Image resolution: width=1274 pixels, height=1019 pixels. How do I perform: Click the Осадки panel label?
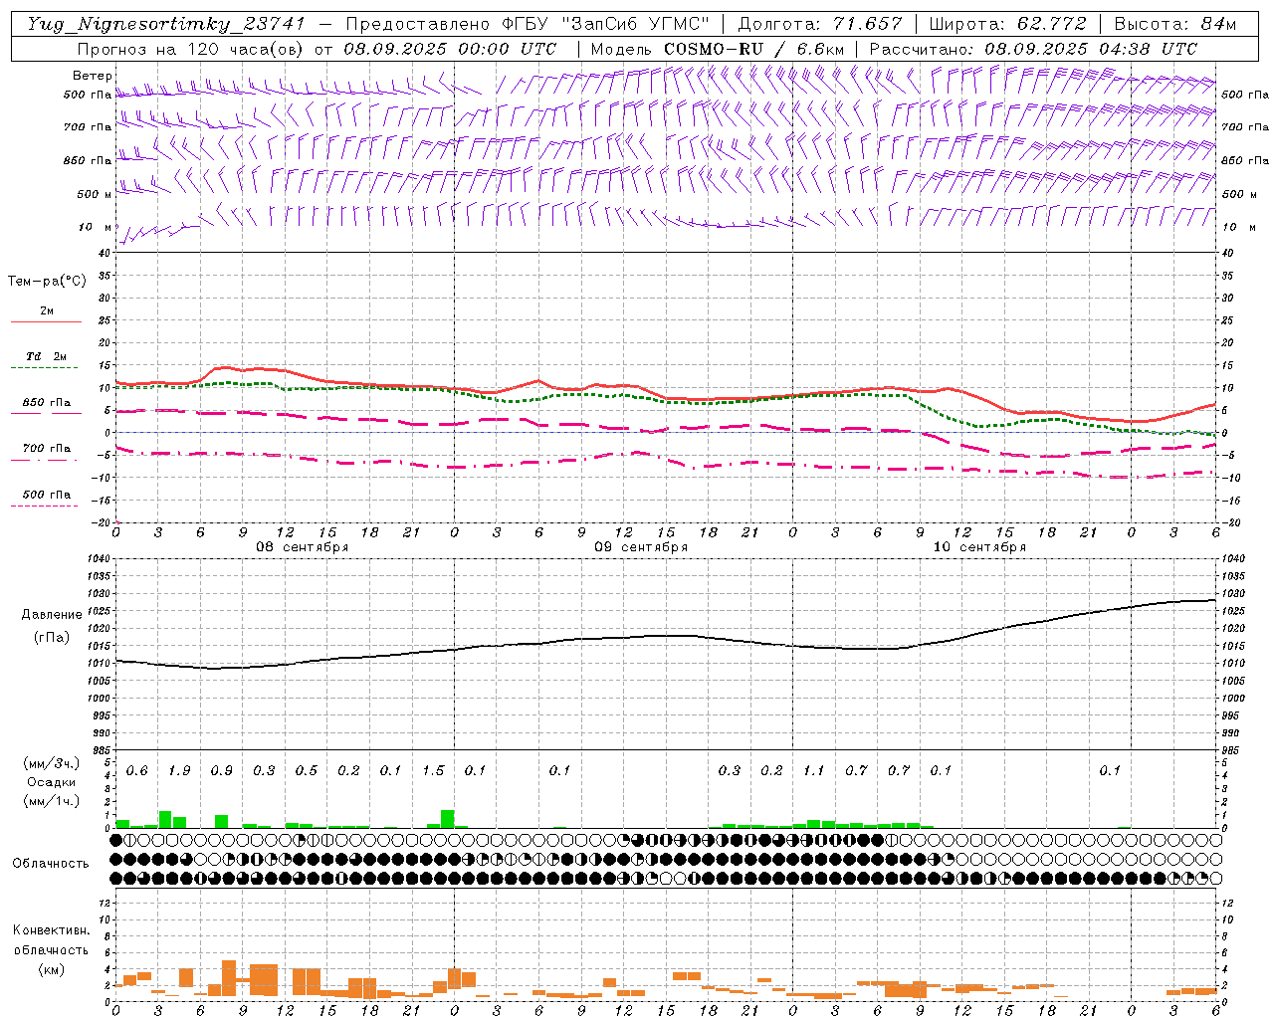(52, 782)
